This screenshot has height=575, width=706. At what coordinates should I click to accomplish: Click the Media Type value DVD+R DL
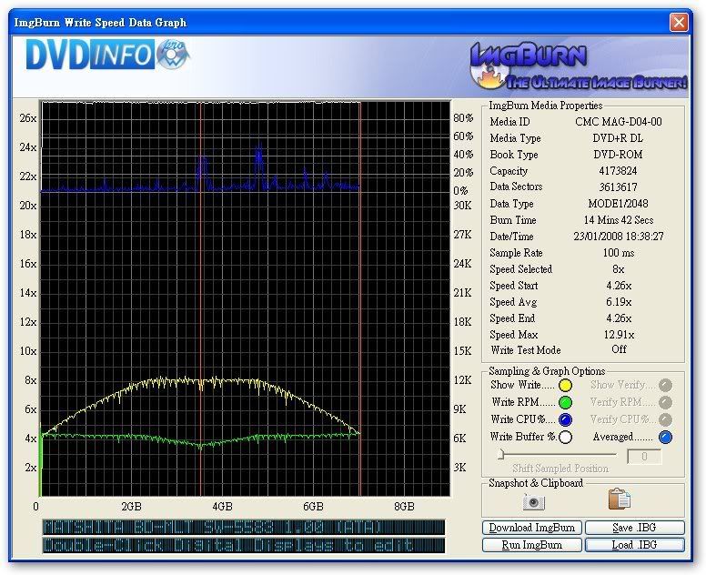[x=618, y=138]
